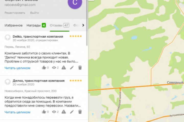The image size is (184, 122).
Task: Report the Delko review with warning triangle
Action: (x=64, y=67)
